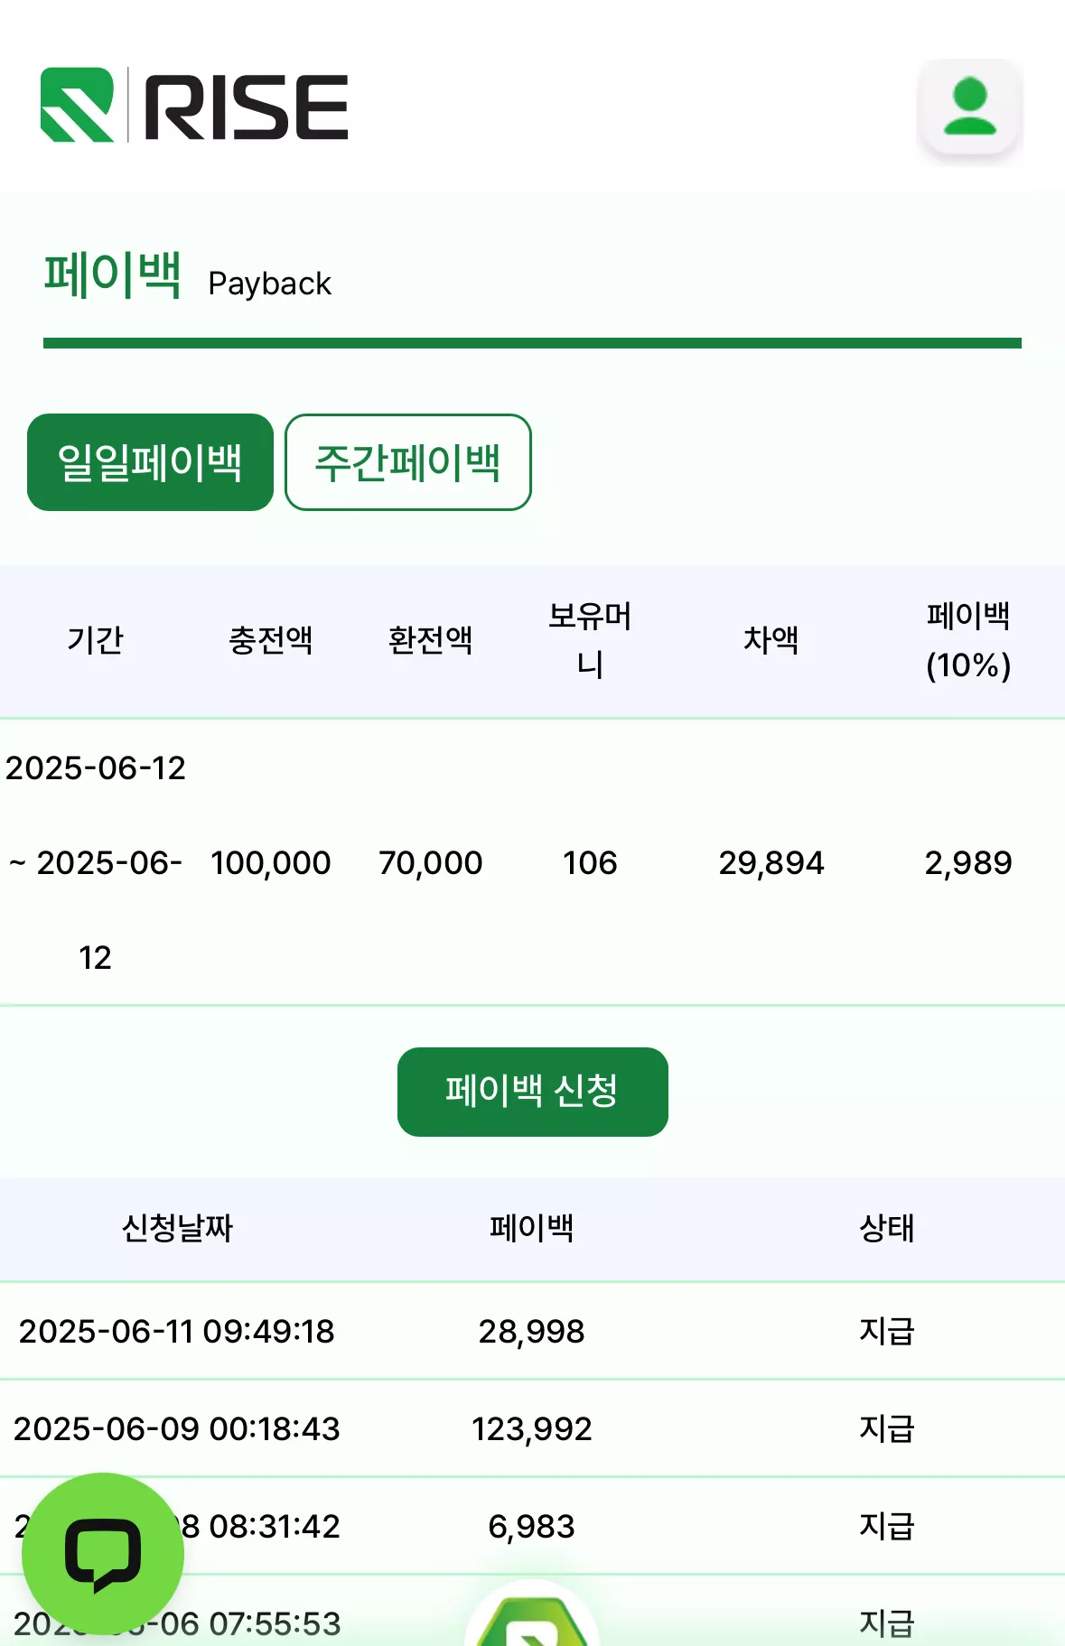Switch to 주간페이백 tab
This screenshot has width=1065, height=1646.
coord(408,462)
